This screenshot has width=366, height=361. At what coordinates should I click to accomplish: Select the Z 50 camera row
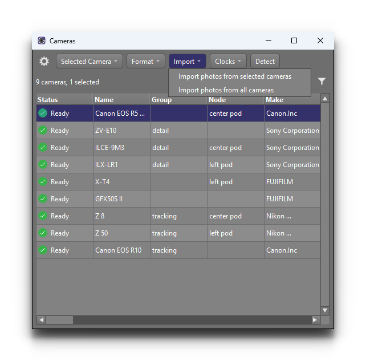[178, 233]
